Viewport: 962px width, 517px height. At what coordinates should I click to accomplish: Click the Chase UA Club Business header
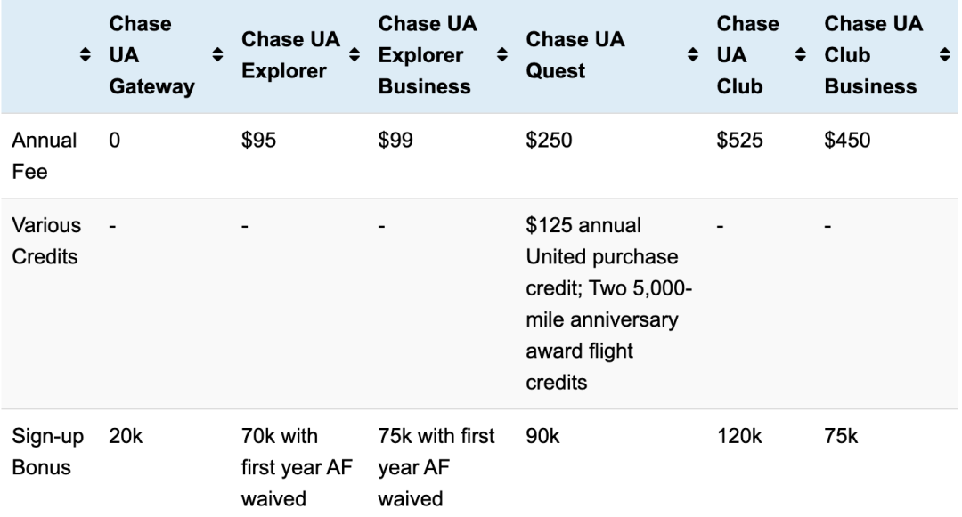873,55
